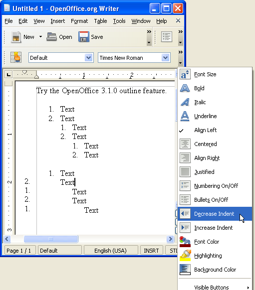Viewport: 255px width, 290px height.
Task: Toggle the checked Align Left entry
Action: [x=215, y=130]
